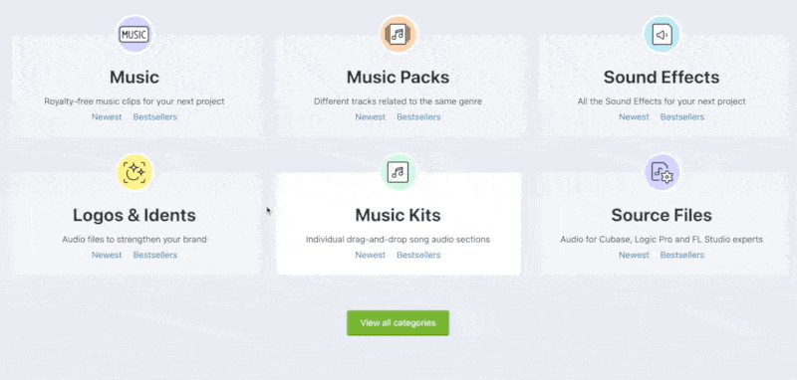797x380 pixels.
Task: Click 'Audio files to strengthen your brand' text
Action: coord(134,240)
